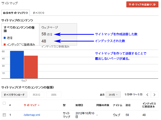Open the 25 行 rows dropdown
The width and height of the screenshot is (161, 120).
point(113,95)
